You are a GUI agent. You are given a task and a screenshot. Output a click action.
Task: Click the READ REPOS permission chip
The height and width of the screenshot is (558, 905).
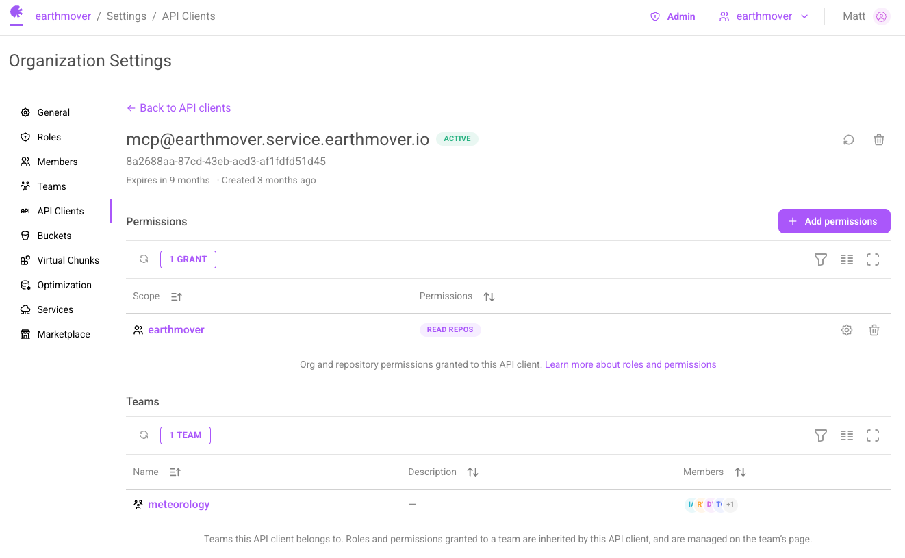click(450, 329)
